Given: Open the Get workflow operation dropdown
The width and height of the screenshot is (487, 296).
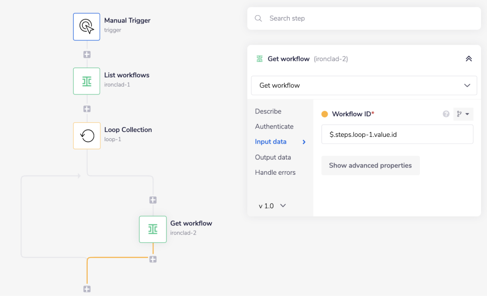Looking at the screenshot, I should click(364, 85).
